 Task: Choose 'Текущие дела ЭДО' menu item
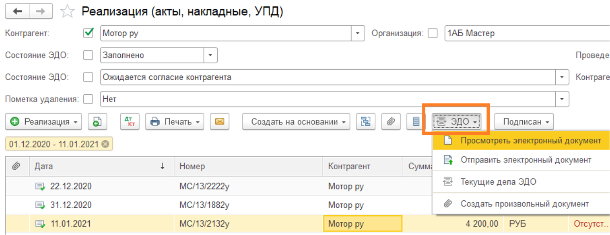coord(498,182)
